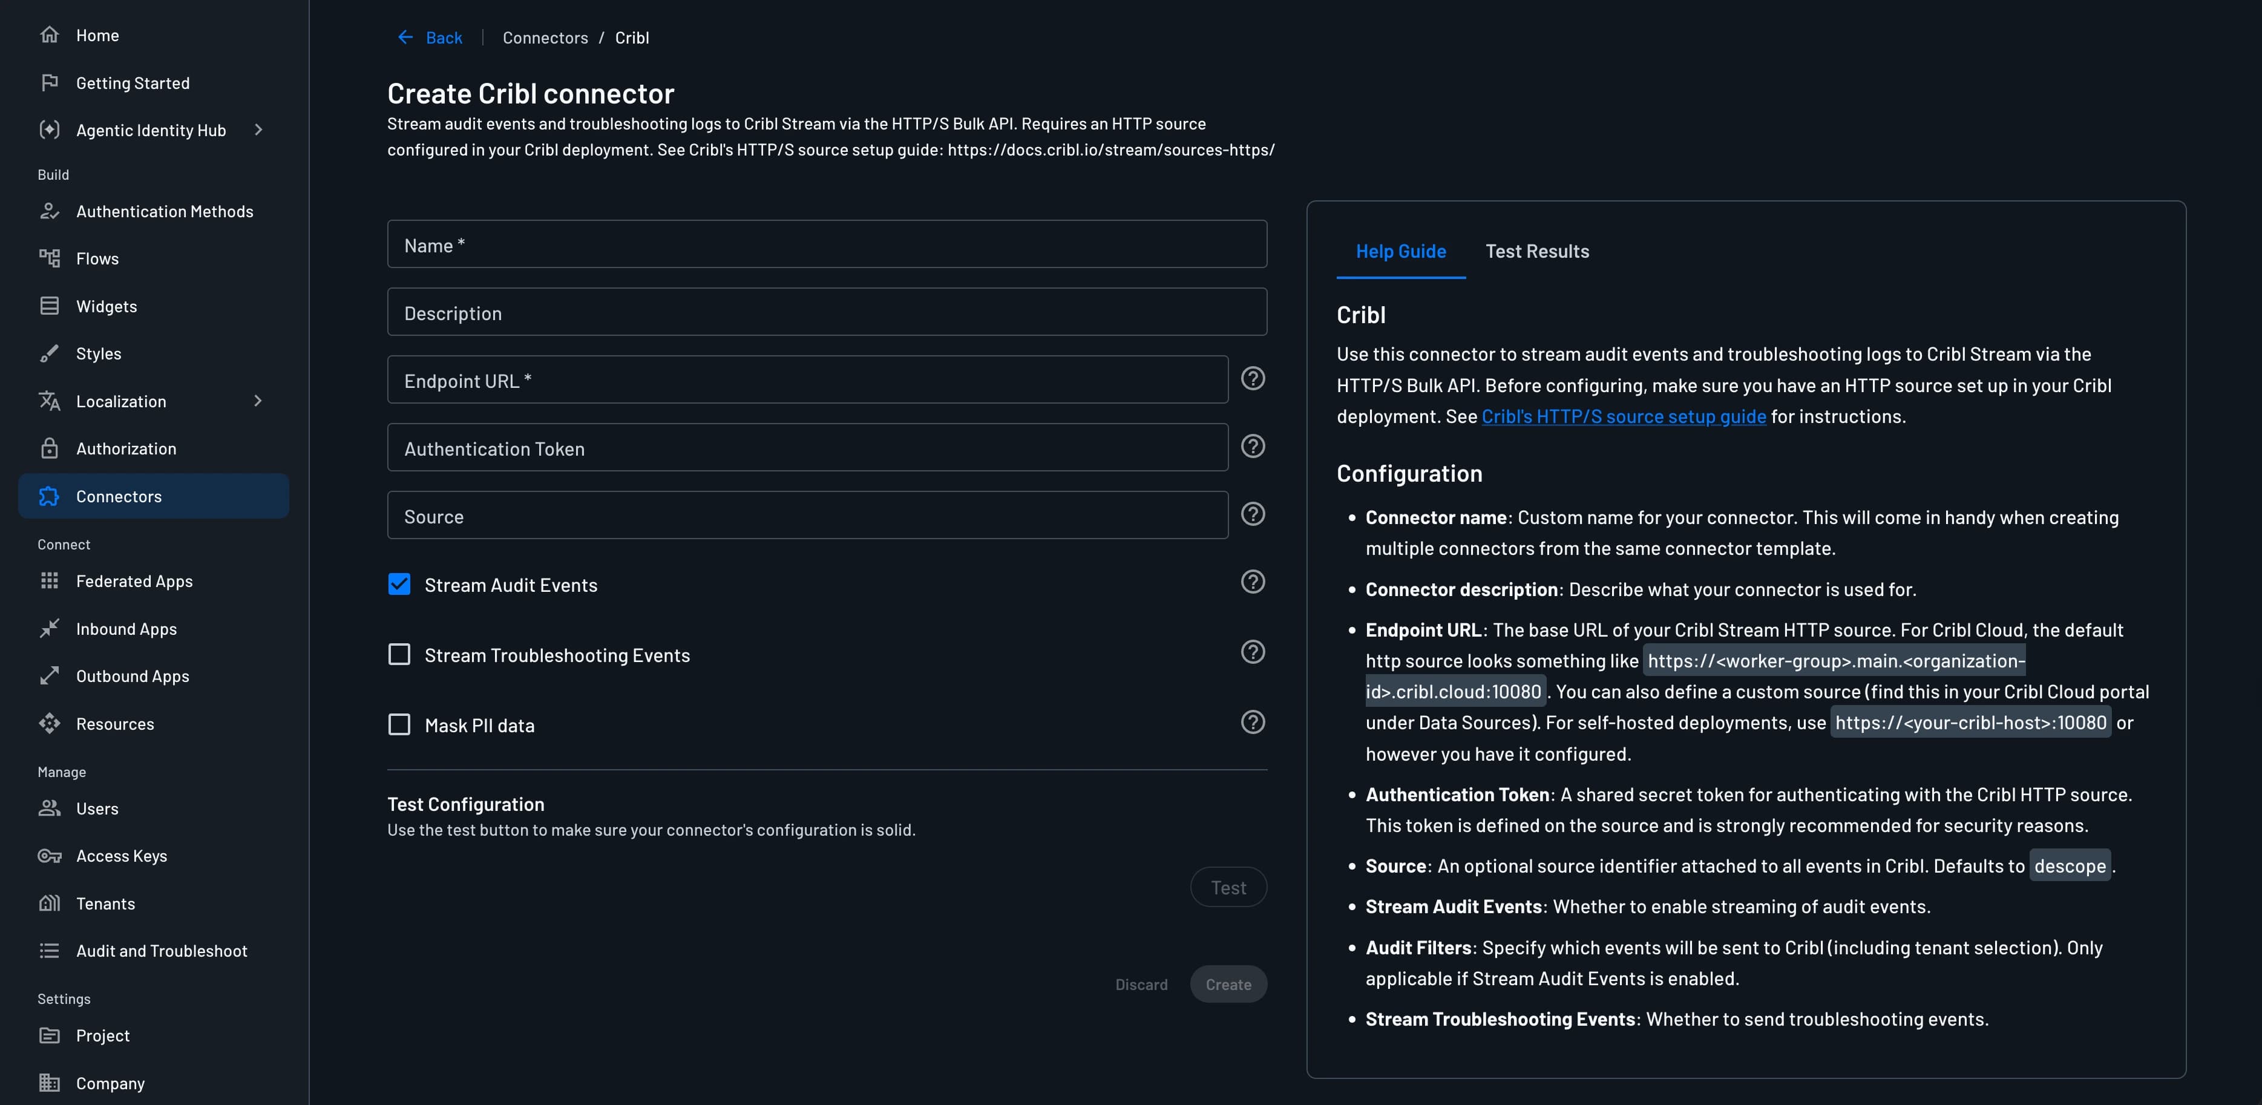Switch to the Test Results tab
This screenshot has width=2262, height=1105.
(1536, 251)
